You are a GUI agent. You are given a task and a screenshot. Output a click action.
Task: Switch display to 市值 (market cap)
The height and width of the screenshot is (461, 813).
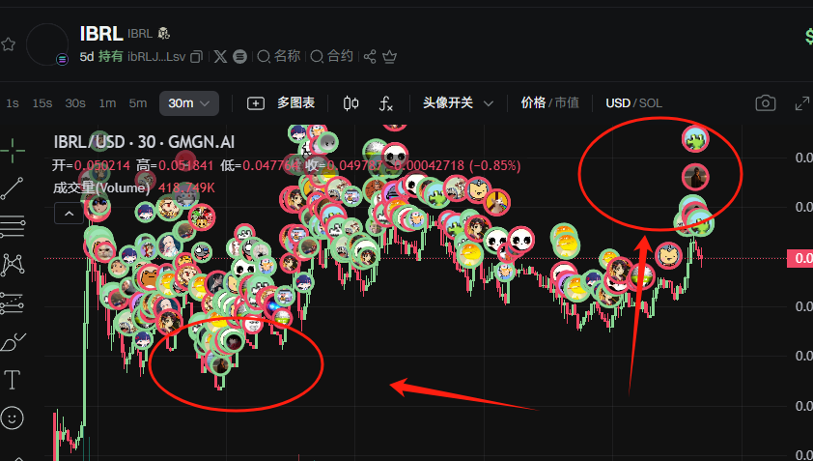click(x=567, y=102)
